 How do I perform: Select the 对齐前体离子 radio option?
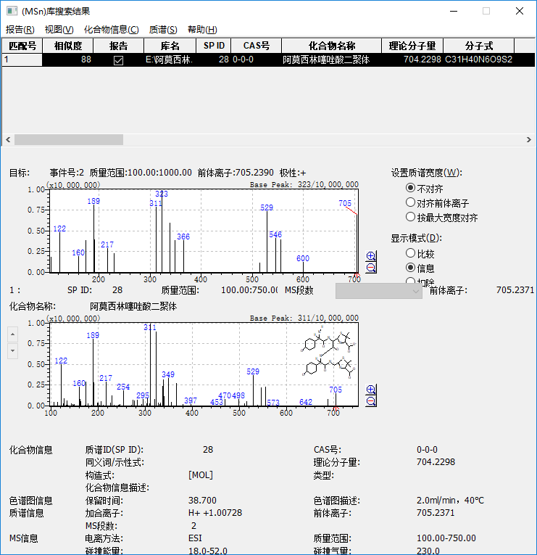point(411,202)
